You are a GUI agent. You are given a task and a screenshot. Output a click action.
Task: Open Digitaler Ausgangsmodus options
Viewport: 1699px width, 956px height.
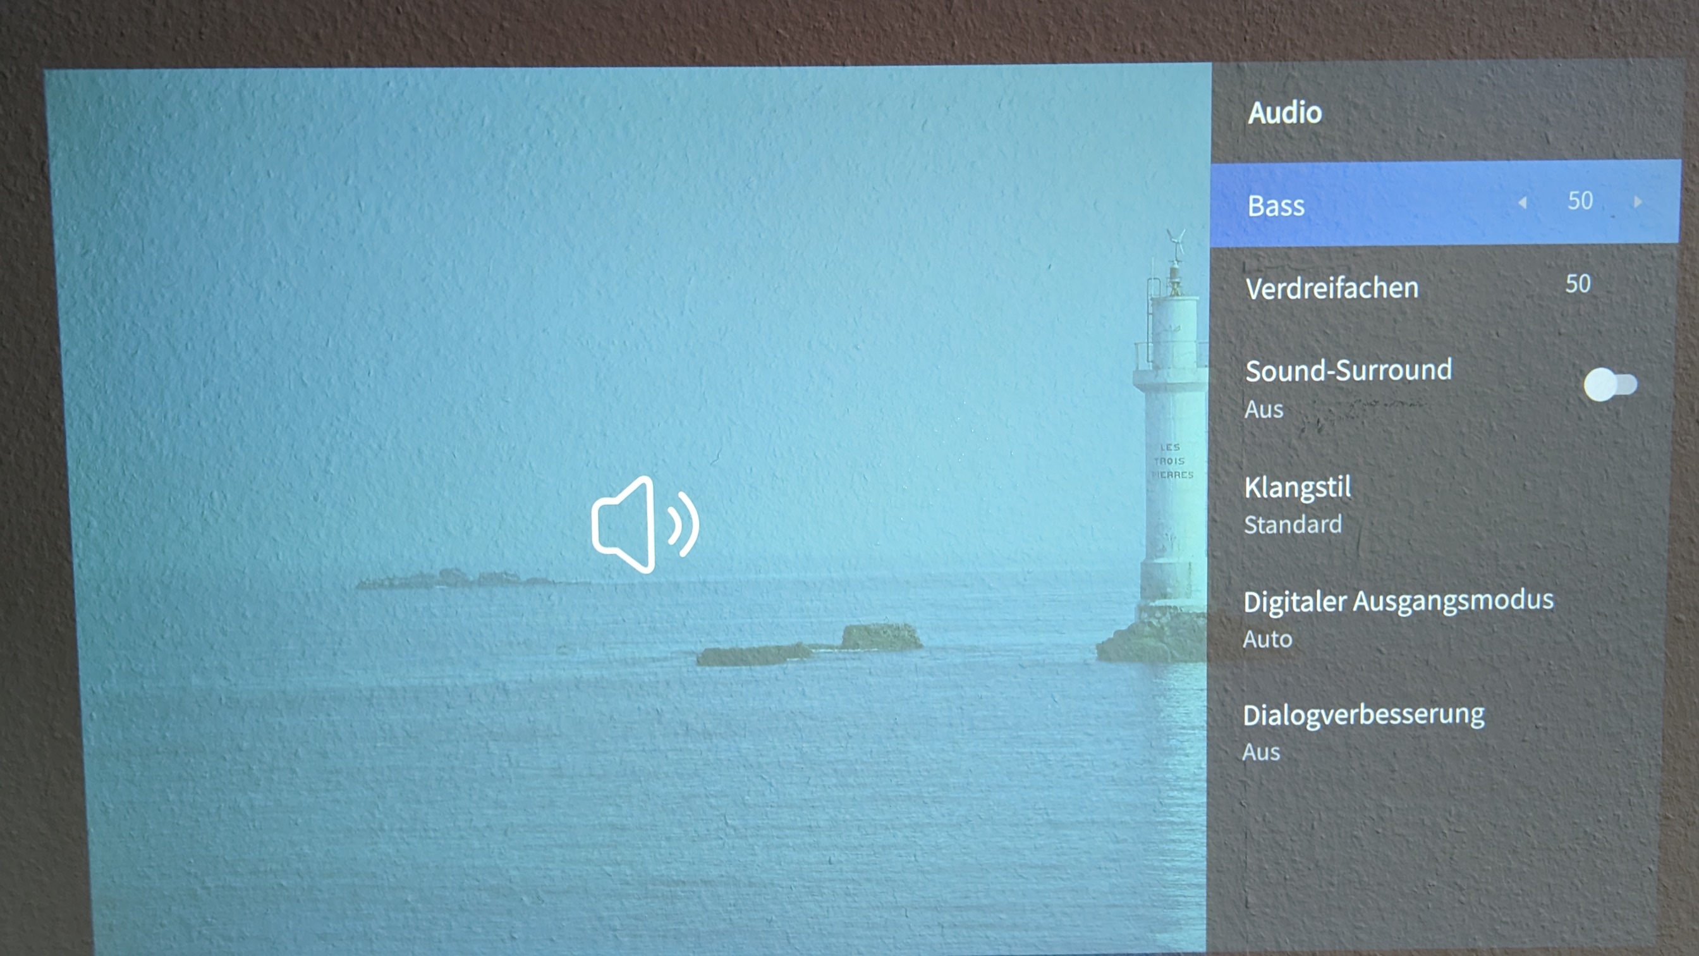[x=1398, y=601]
